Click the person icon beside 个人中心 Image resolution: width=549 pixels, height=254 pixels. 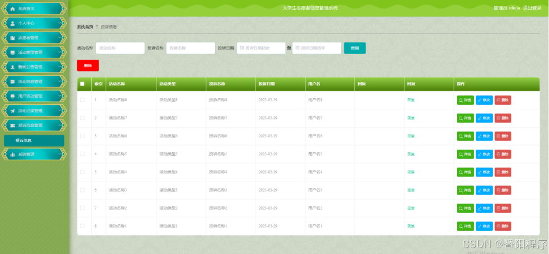pos(12,23)
